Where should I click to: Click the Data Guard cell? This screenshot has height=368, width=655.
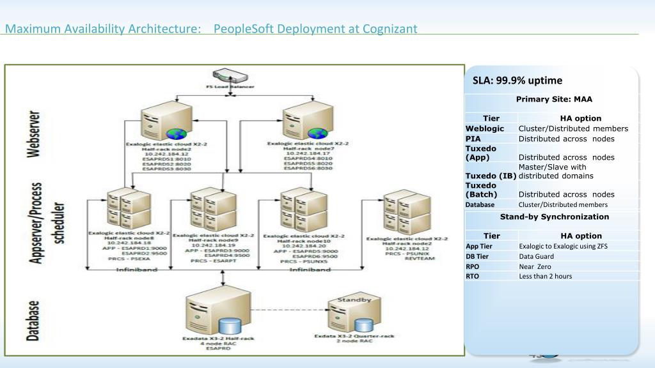coord(537,257)
